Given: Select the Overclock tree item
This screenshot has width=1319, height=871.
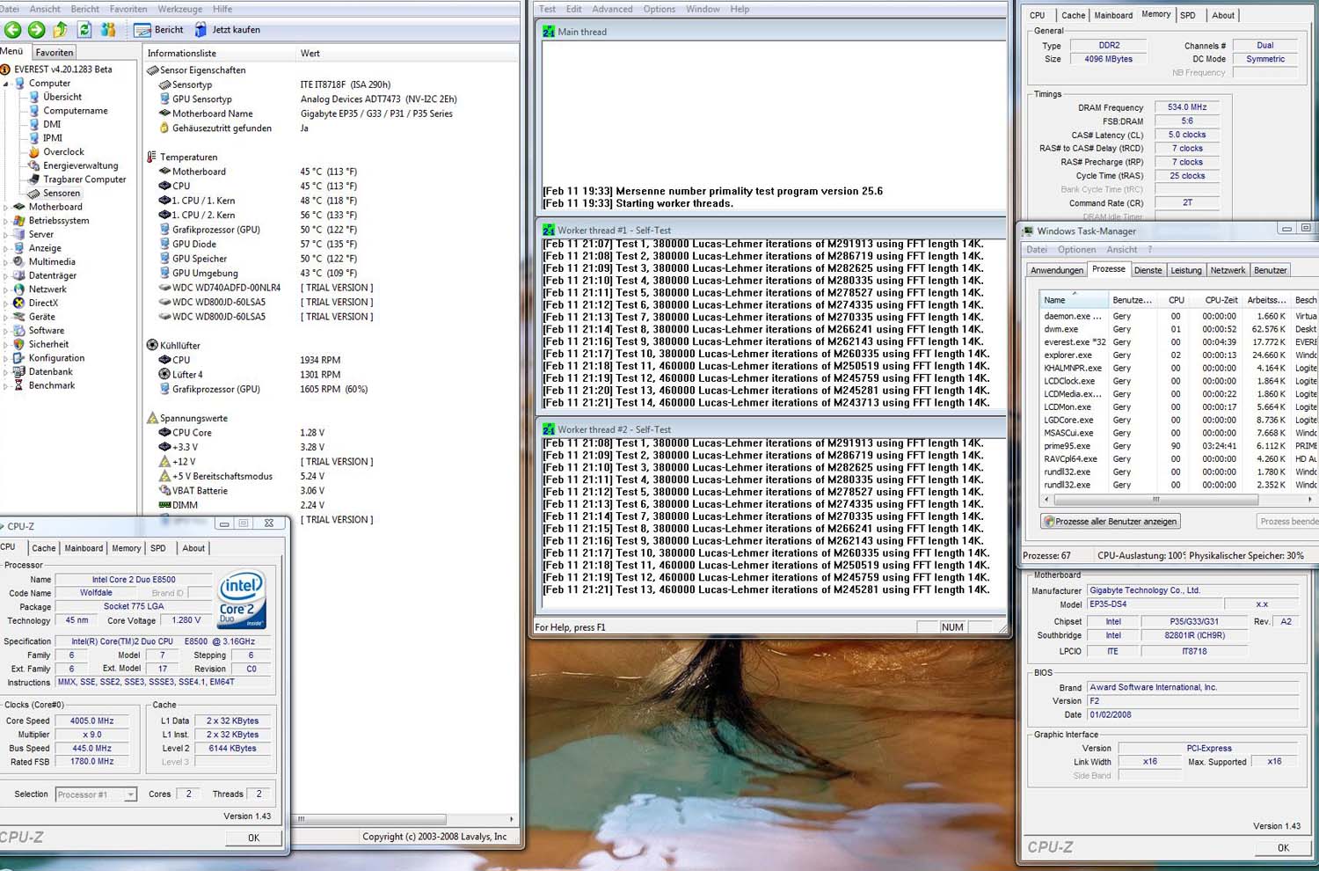Looking at the screenshot, I should tap(63, 151).
